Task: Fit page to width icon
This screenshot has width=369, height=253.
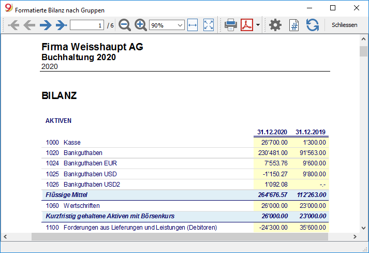Action: tap(193, 25)
